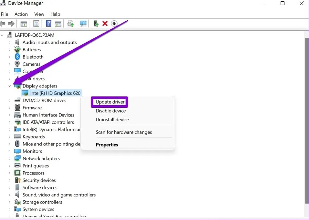Open the View menu
Image resolution: width=309 pixels, height=220 pixels.
pos(39,14)
